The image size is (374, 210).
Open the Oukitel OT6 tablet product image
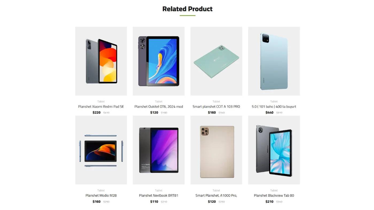(159, 61)
